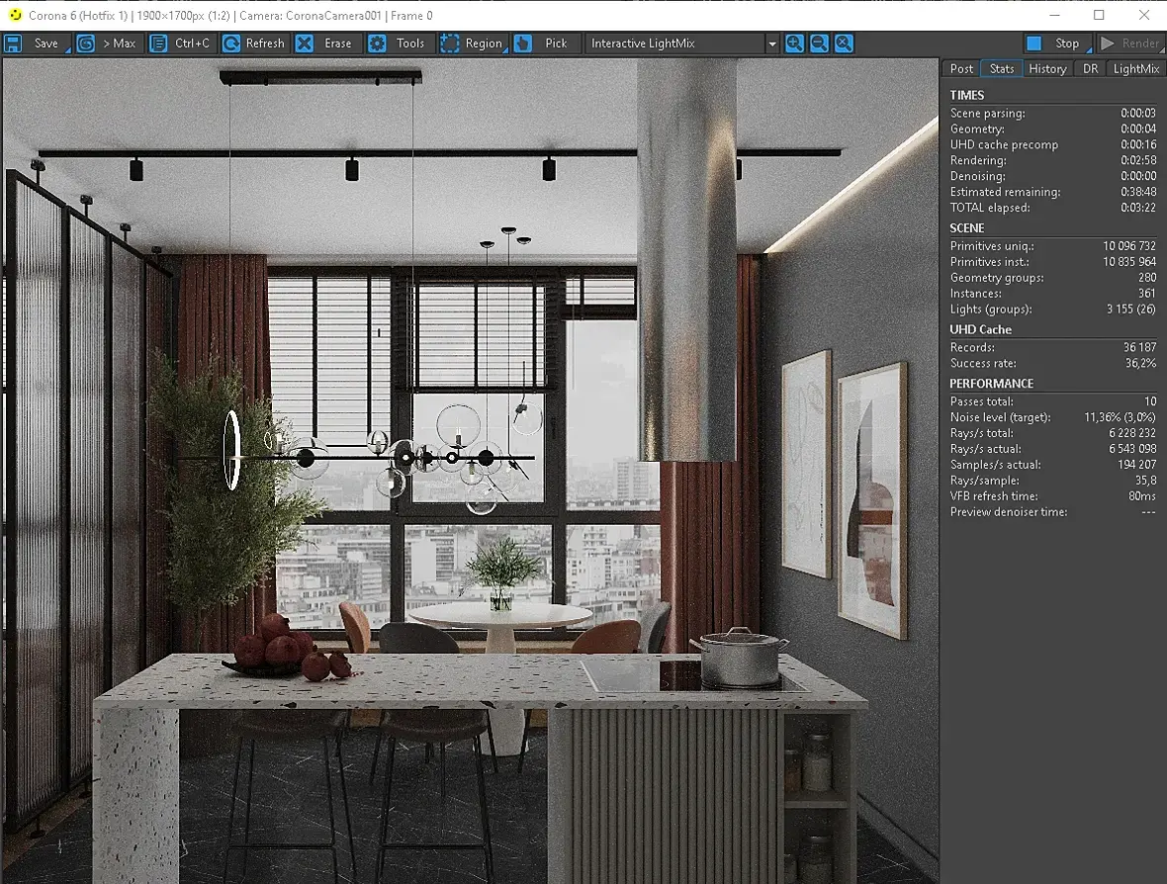Screen dimensions: 1167x884
Task: Click VFB refresh time label
Action: coord(994,496)
